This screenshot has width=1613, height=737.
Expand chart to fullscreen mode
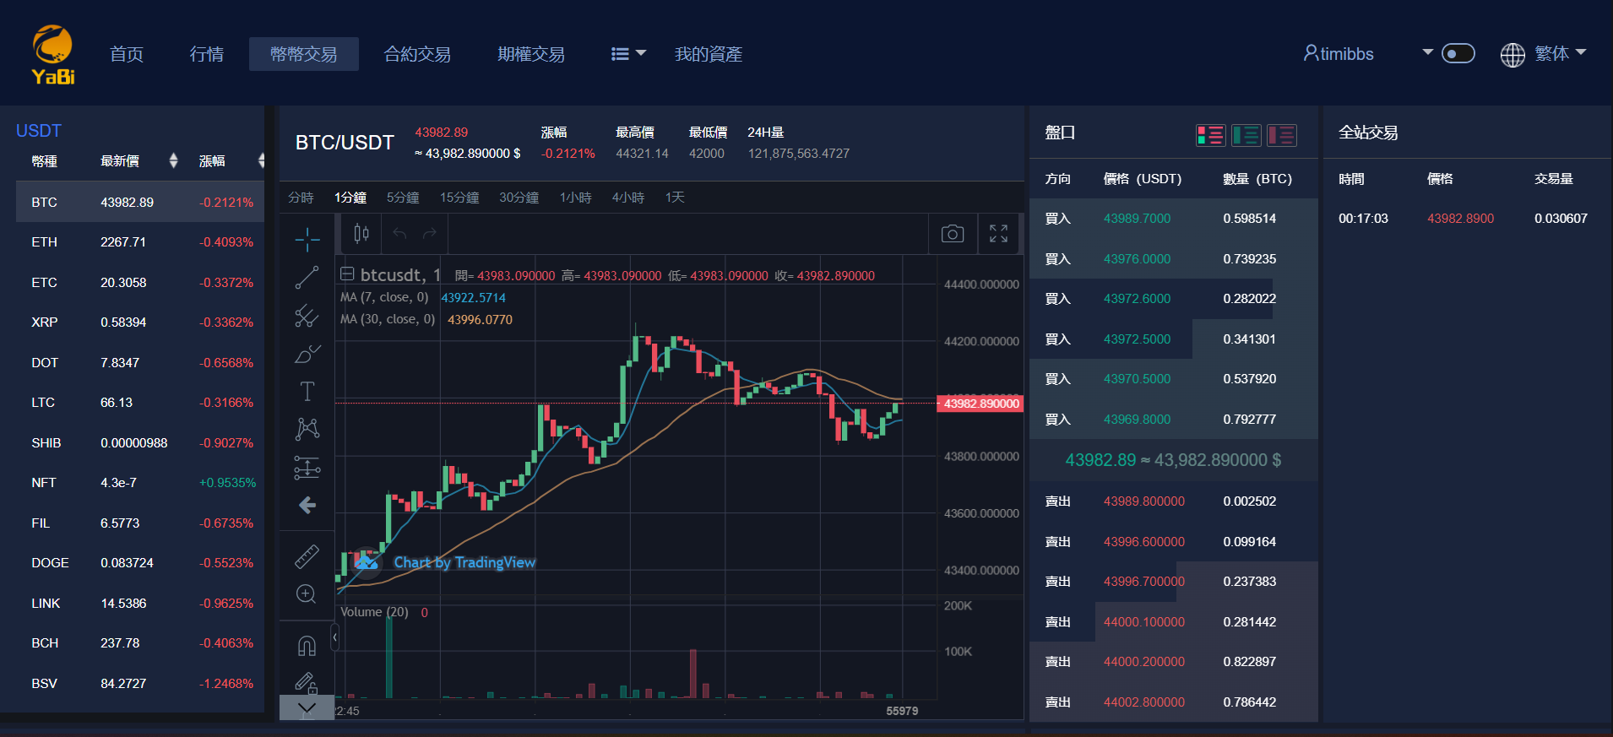click(998, 234)
